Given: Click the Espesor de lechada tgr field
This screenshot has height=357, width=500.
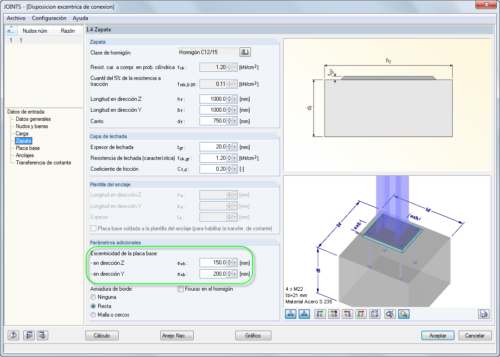Looking at the screenshot, I should (213, 147).
